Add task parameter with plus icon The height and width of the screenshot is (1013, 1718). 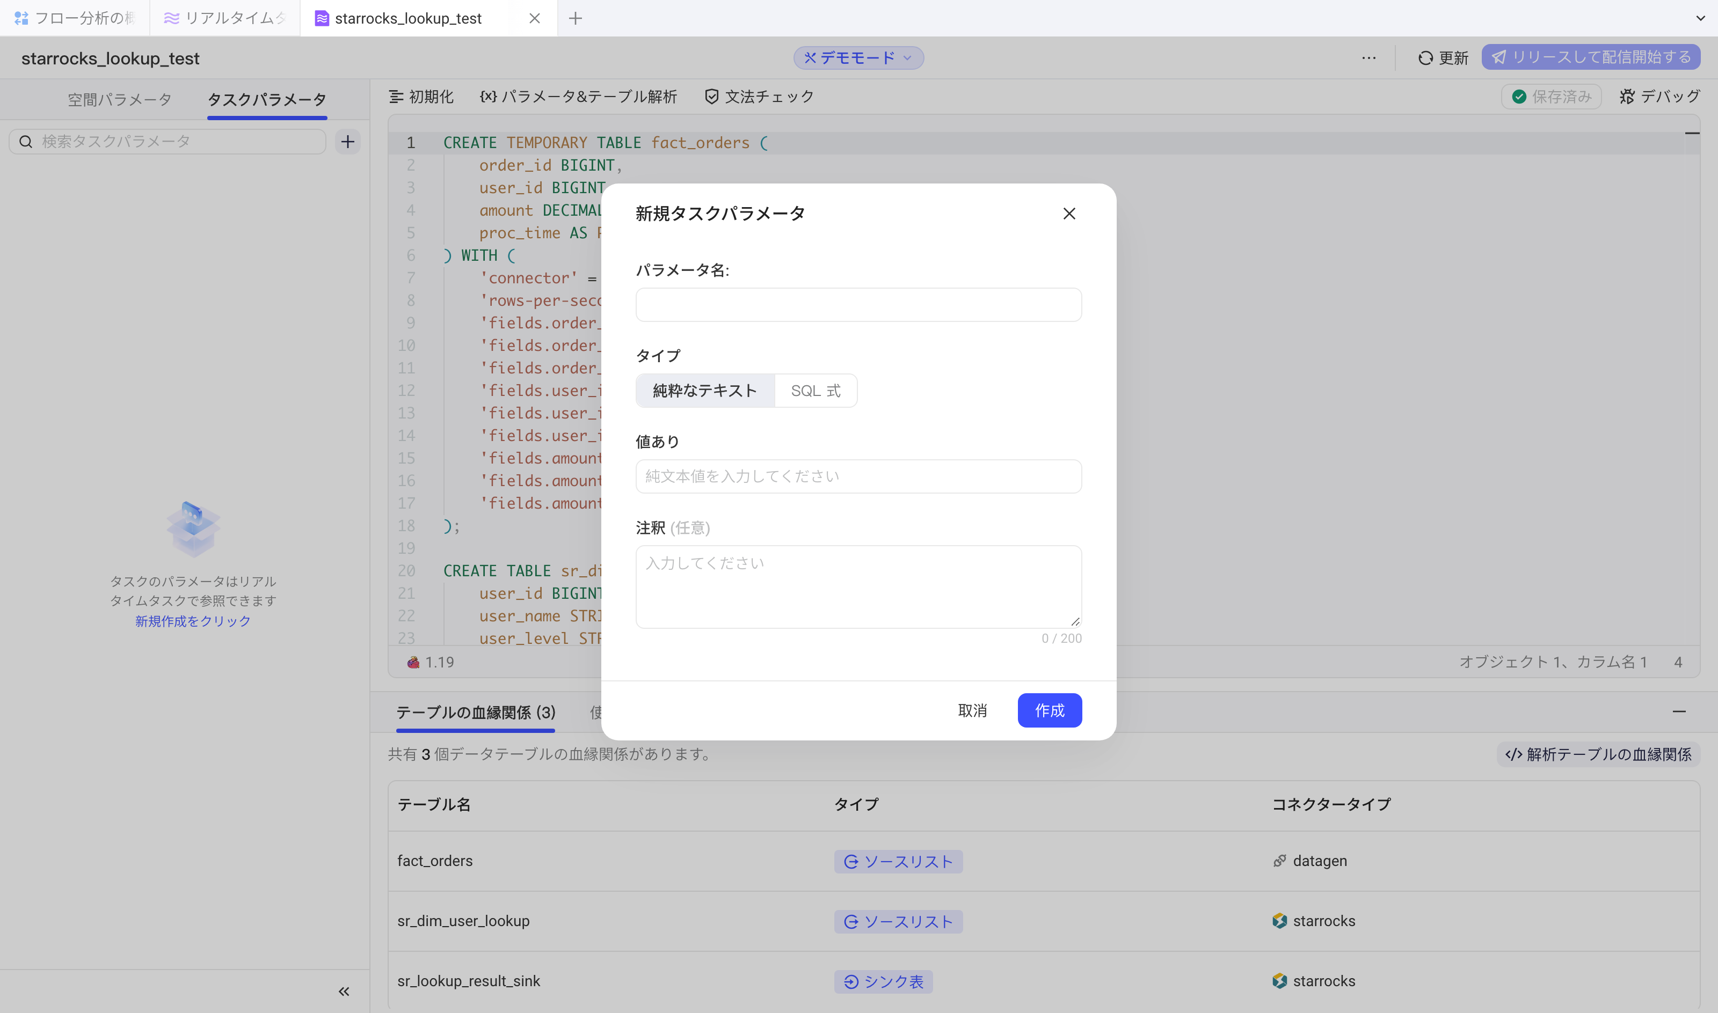click(347, 141)
